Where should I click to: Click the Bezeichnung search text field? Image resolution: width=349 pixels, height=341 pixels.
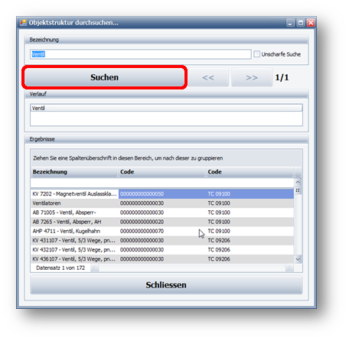(x=141, y=54)
